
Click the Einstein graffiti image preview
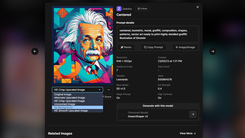click(x=82, y=45)
